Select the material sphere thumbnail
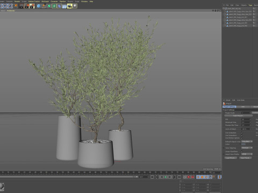This screenshot has height=193, width=258. 2,186
